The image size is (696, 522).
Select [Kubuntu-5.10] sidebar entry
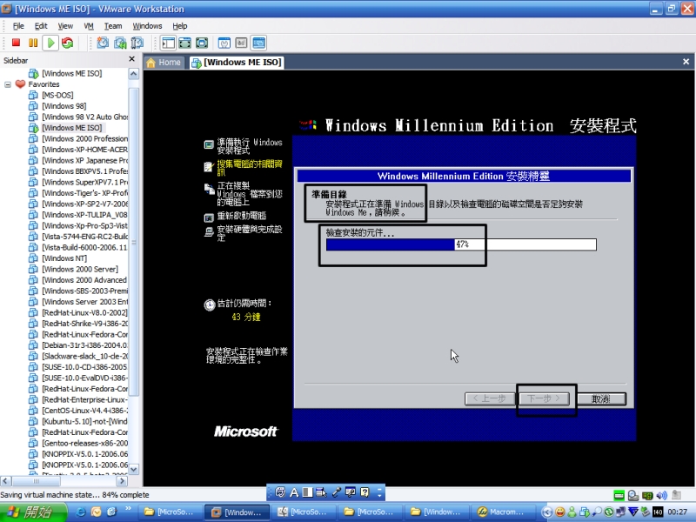click(x=84, y=421)
